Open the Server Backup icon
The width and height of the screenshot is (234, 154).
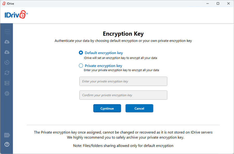coord(7,83)
